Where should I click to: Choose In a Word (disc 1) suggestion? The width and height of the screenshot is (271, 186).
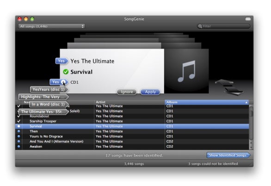pyautogui.click(x=49, y=104)
